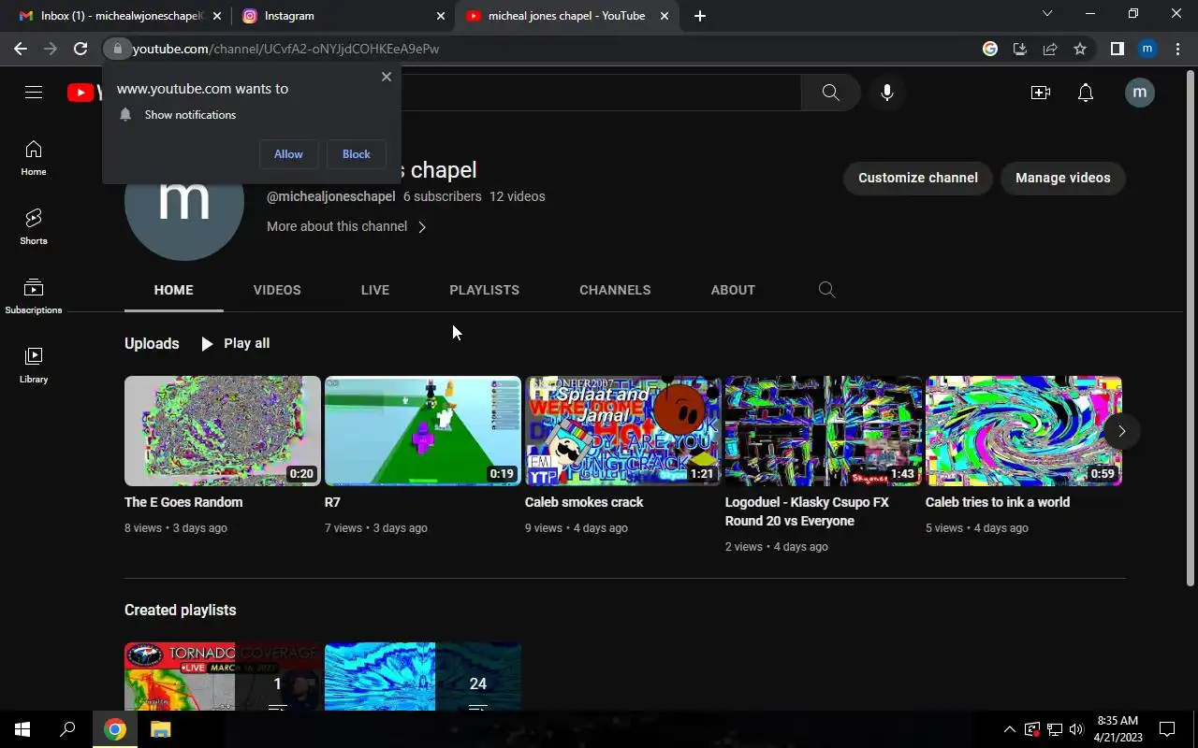Viewport: 1198px width, 748px height.
Task: Switch to the Instagram browser tab
Action: click(x=343, y=16)
